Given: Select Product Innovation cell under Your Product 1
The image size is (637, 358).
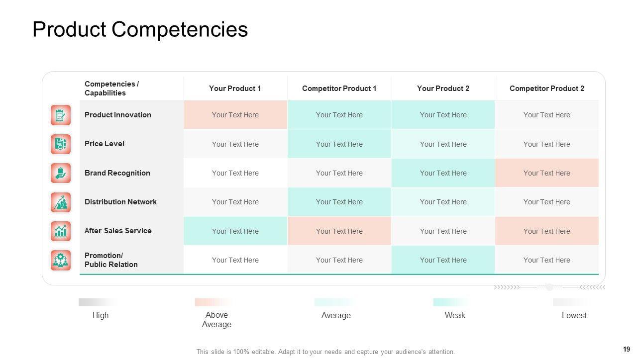Looking at the screenshot, I should click(235, 115).
